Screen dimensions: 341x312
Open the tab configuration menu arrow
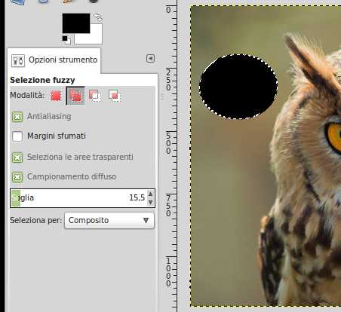point(150,59)
